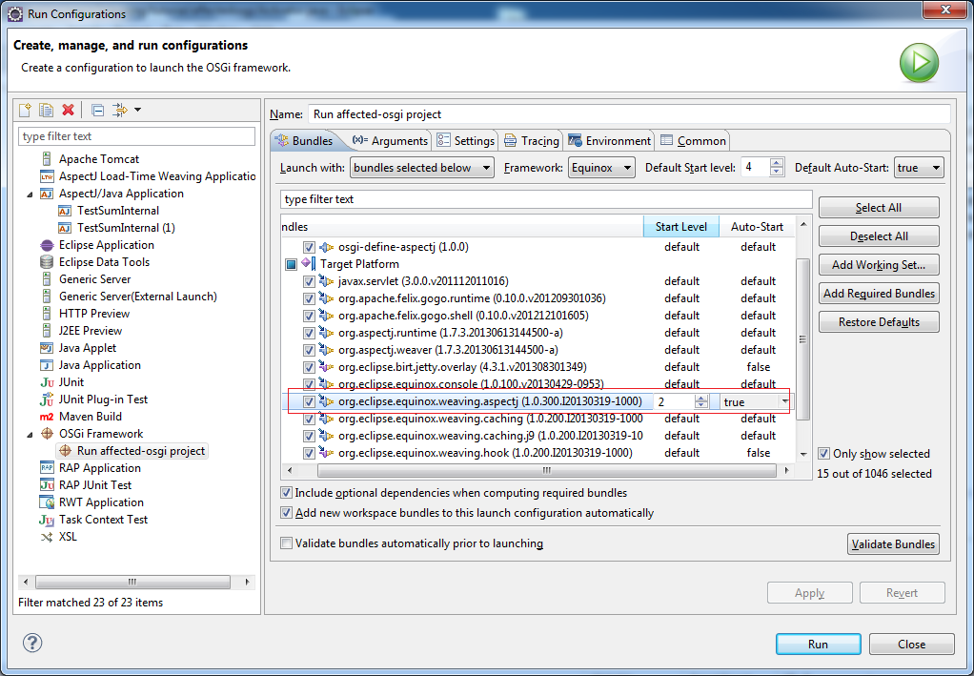Uncheck javax.servlet bundle checkbox
This screenshot has width=974, height=676.
tap(309, 281)
